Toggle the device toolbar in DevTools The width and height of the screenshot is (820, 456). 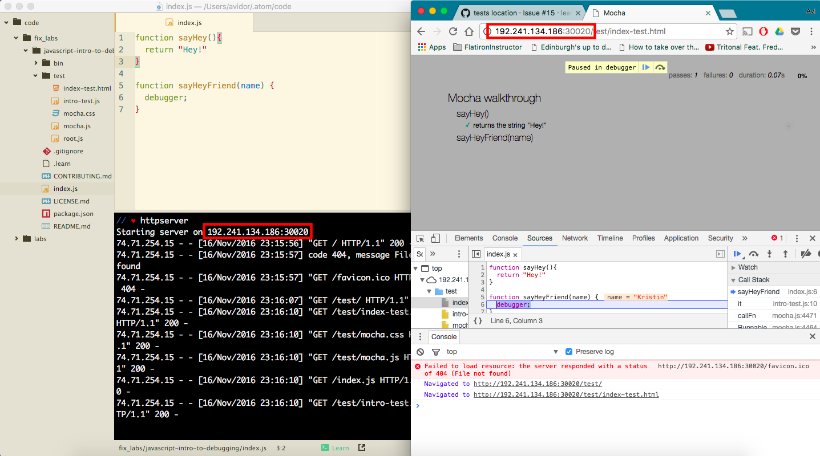435,238
